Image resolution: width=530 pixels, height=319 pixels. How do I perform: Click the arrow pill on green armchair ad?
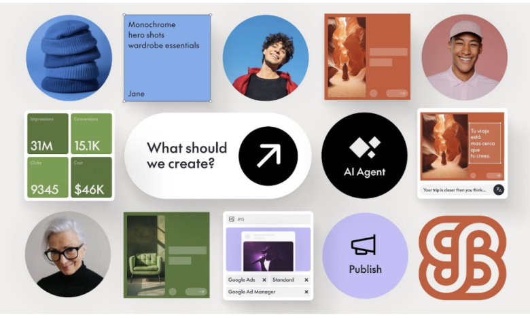196,292
